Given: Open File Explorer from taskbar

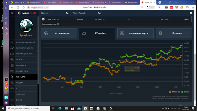Looking at the screenshot, I should (66, 108).
